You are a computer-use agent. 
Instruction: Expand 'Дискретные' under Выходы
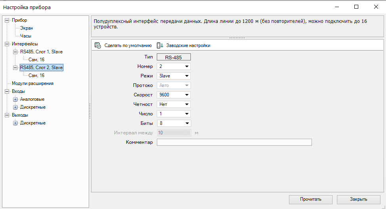[15, 123]
